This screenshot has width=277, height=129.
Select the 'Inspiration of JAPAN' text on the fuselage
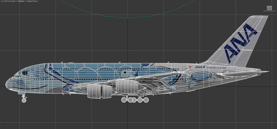[x=216, y=68]
